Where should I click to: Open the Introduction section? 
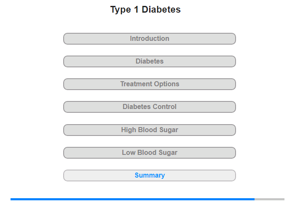pos(149,39)
